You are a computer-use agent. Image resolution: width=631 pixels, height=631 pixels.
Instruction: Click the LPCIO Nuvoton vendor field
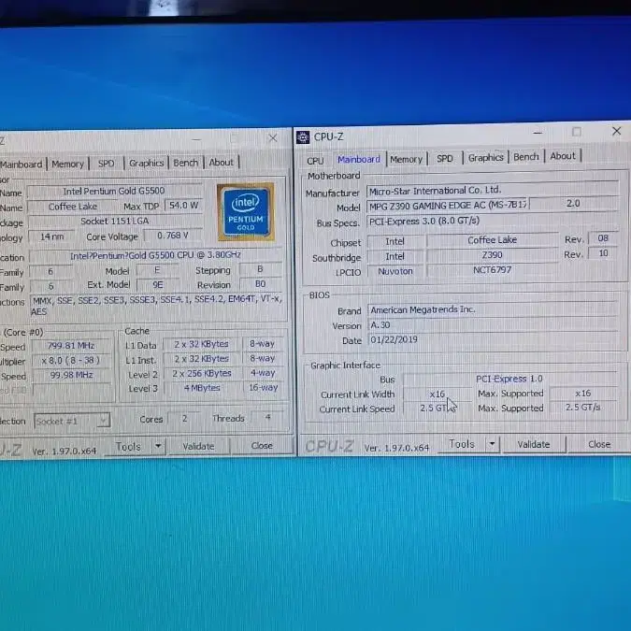[x=395, y=272]
